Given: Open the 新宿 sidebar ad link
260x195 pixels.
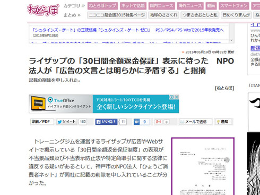Looking at the screenshot, I should 255,48.
